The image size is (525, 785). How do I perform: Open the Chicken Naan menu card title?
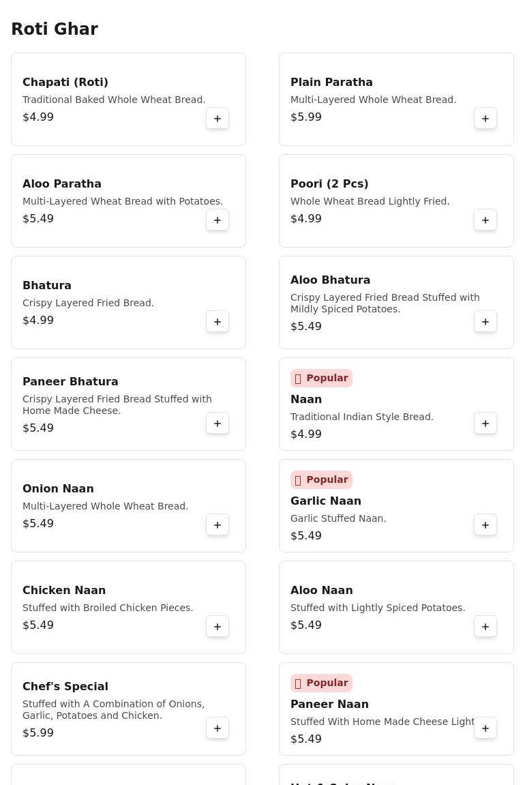(64, 590)
